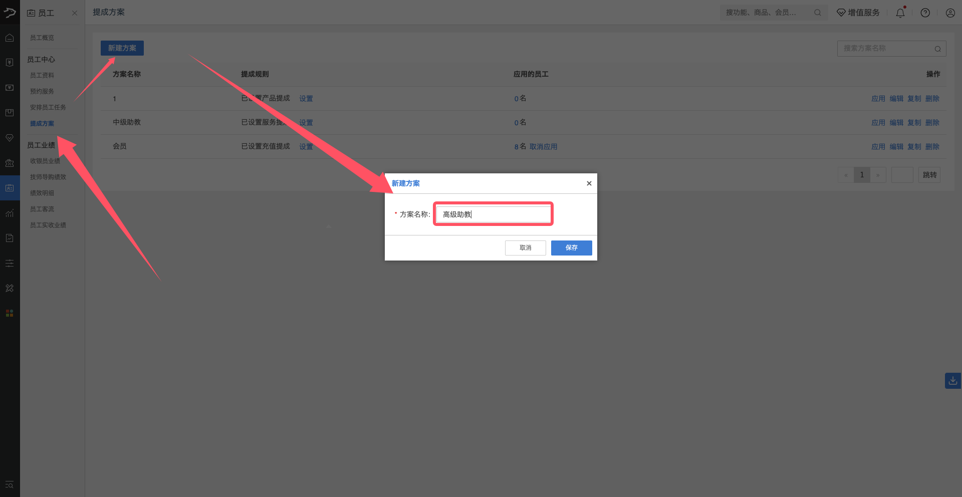Click the 取消 button in dialog

(x=526, y=248)
